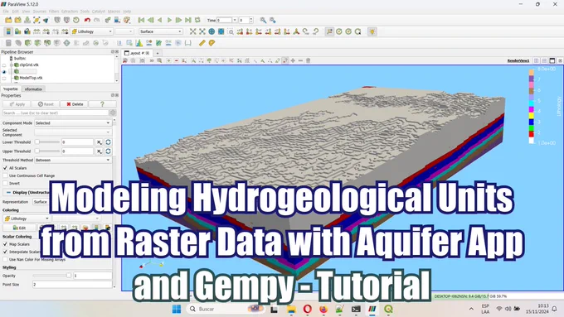Jump to the first frame
Image resolution: width=564 pixels, height=317 pixels.
[x=141, y=20]
